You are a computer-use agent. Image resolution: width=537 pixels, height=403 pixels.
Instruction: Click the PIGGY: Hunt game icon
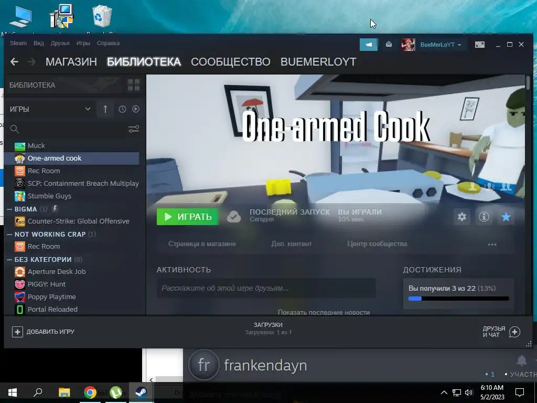[20, 284]
